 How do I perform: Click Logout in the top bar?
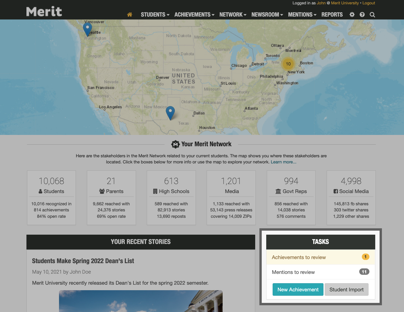[369, 3]
